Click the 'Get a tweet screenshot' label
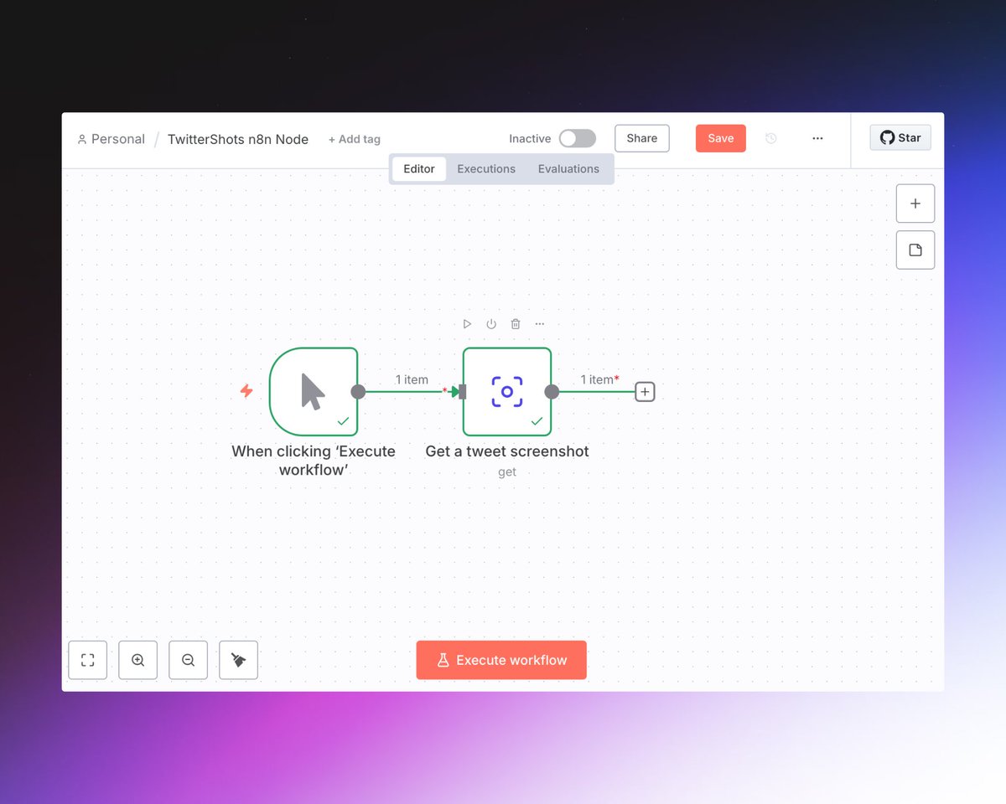1006x804 pixels. tap(507, 451)
